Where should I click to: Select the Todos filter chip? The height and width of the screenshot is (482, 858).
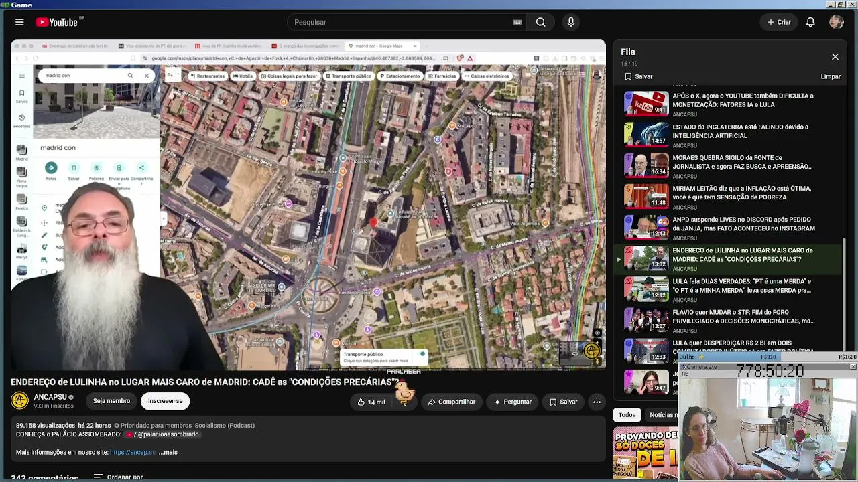[627, 415]
